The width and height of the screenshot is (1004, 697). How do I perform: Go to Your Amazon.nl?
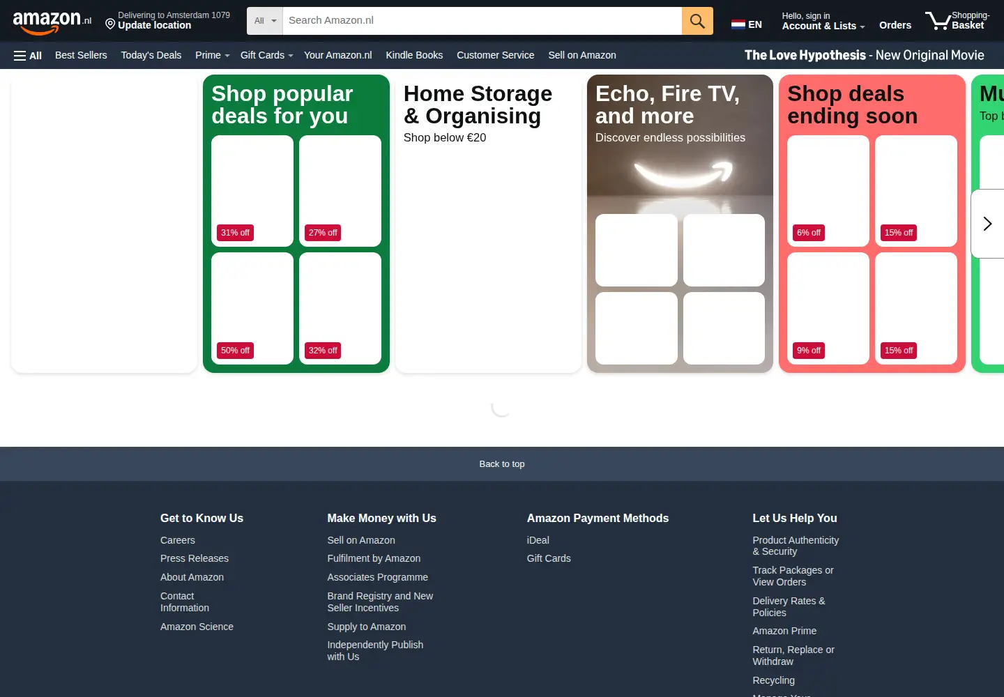(338, 55)
